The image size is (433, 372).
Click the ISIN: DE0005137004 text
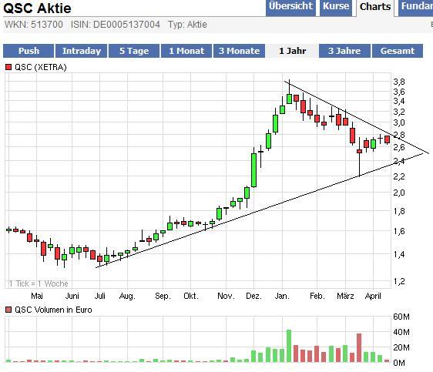tap(116, 25)
